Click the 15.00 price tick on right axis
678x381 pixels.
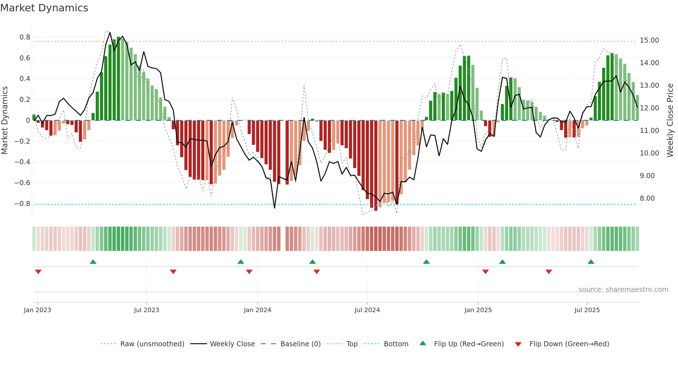tap(649, 40)
